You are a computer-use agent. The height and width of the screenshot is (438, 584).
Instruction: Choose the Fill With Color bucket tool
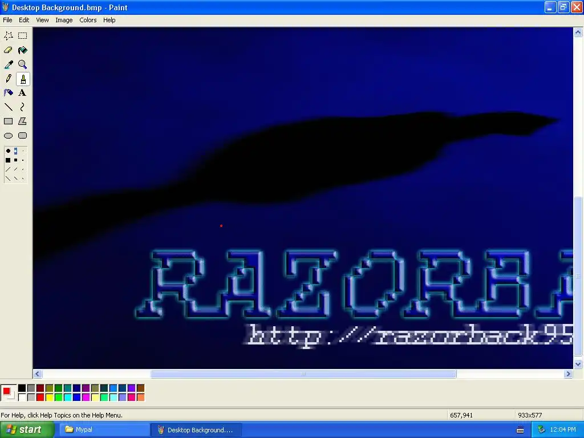(x=22, y=50)
